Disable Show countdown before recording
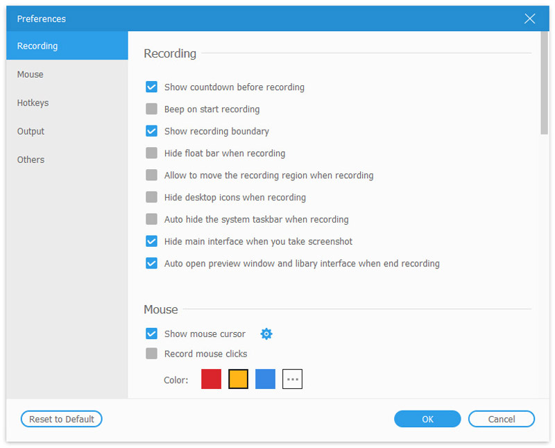555x448 pixels. [x=151, y=87]
